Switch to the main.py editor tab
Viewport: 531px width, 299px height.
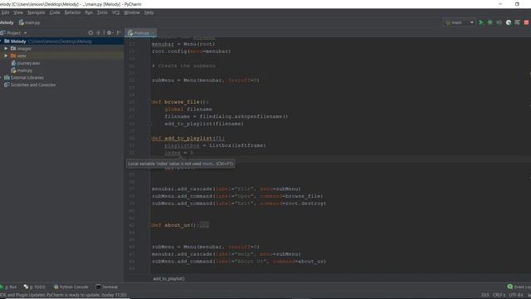140,33
